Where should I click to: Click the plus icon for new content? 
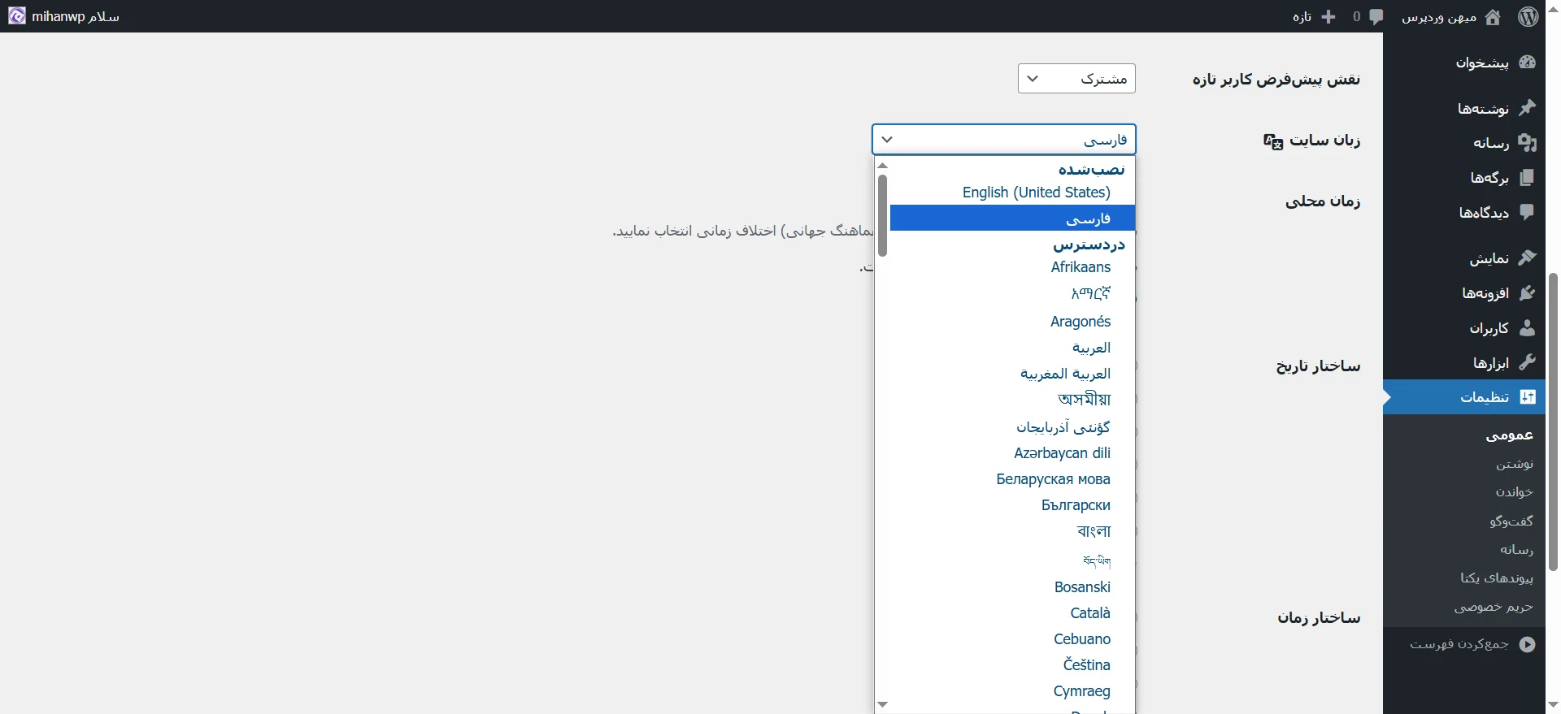pos(1328,17)
